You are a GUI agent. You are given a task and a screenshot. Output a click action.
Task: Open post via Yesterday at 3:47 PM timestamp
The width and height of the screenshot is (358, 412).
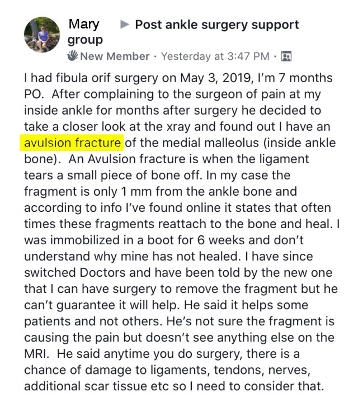coord(215,56)
